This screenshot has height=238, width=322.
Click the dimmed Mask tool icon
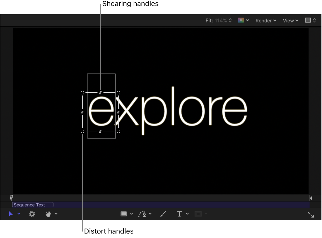[198, 214]
